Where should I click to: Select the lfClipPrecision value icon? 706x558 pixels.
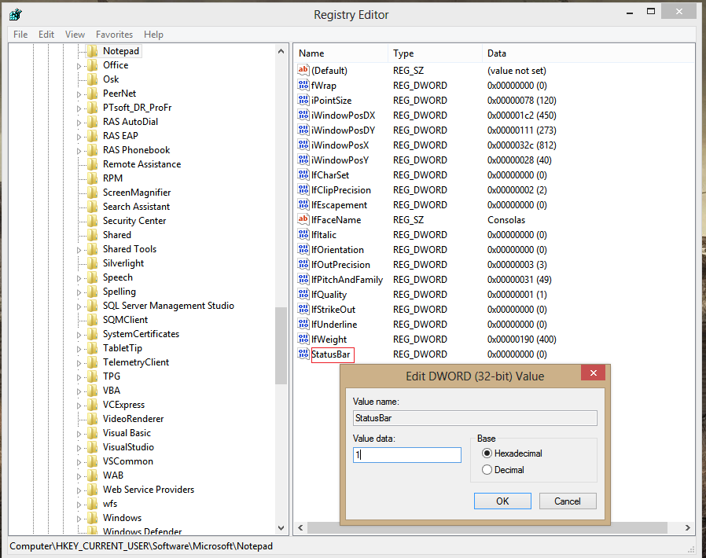(303, 189)
